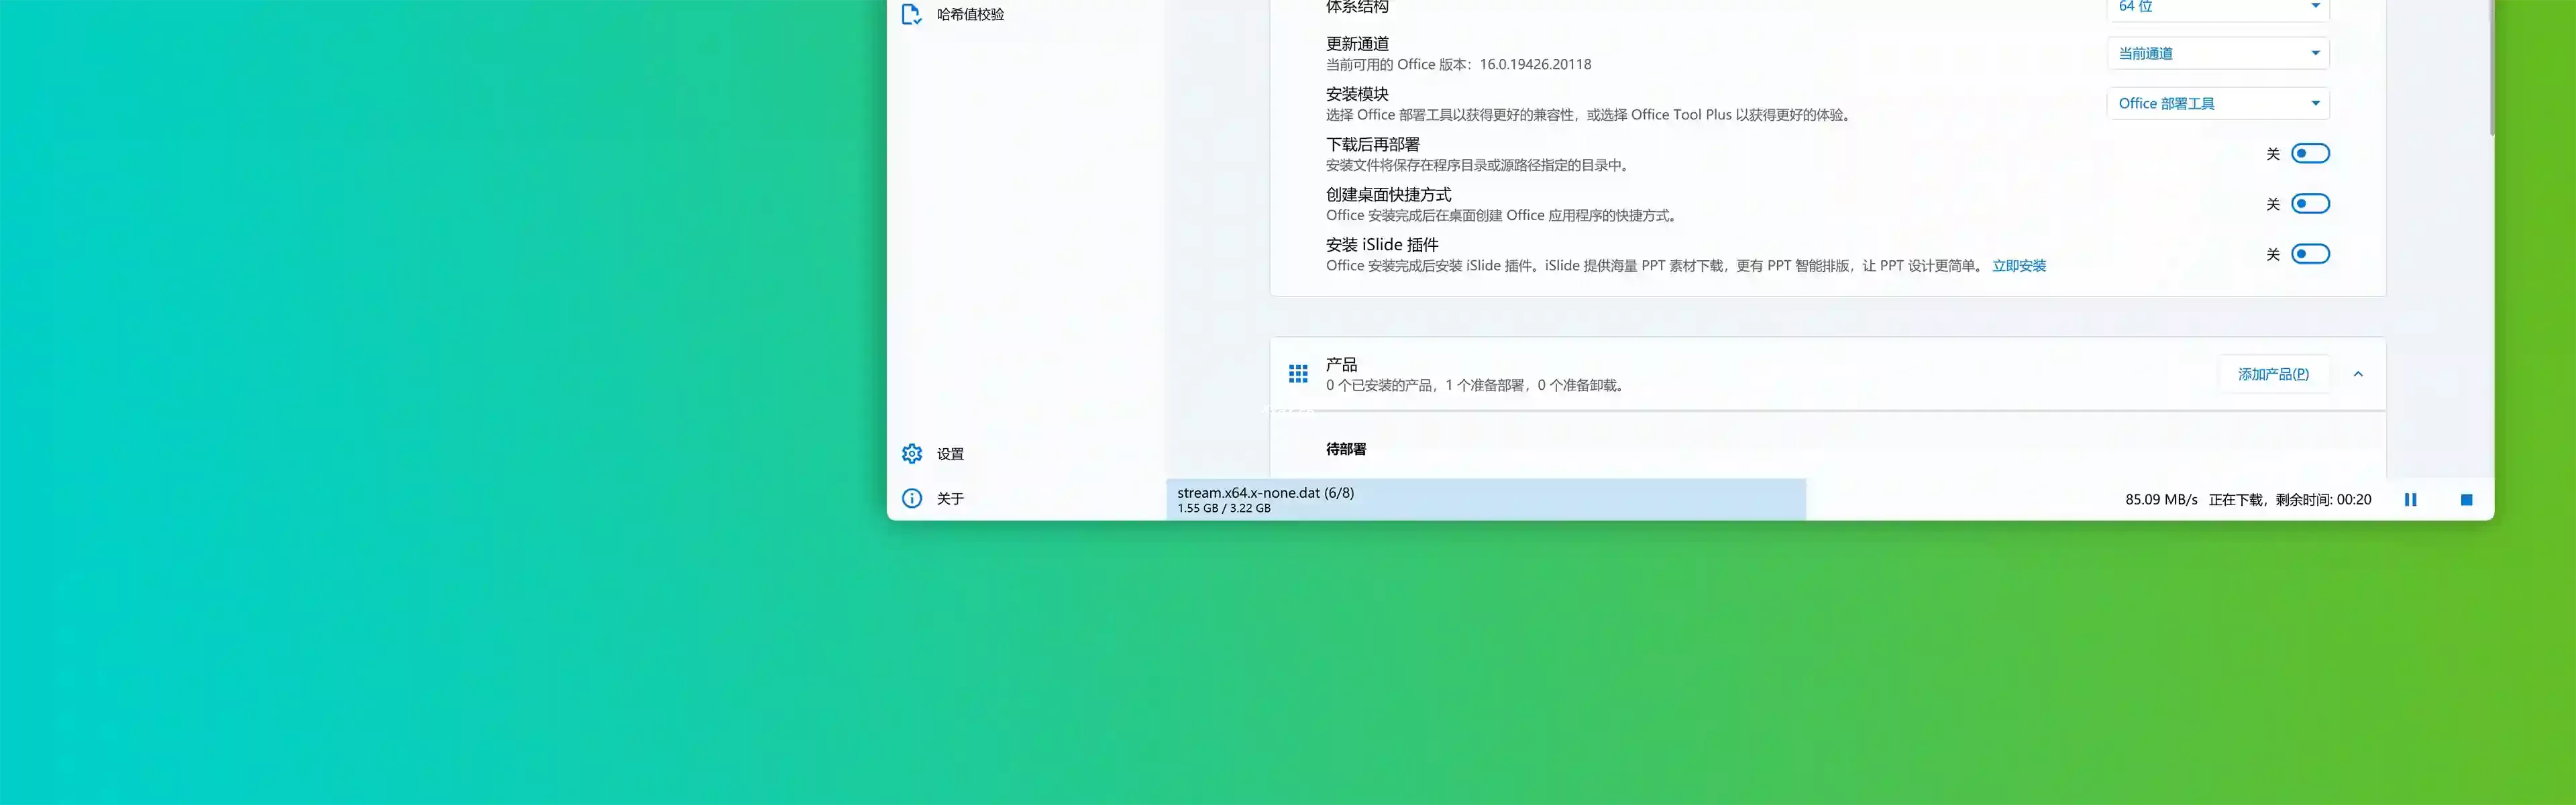
Task: Open the 64-bit architecture dropdown
Action: (x=2217, y=7)
